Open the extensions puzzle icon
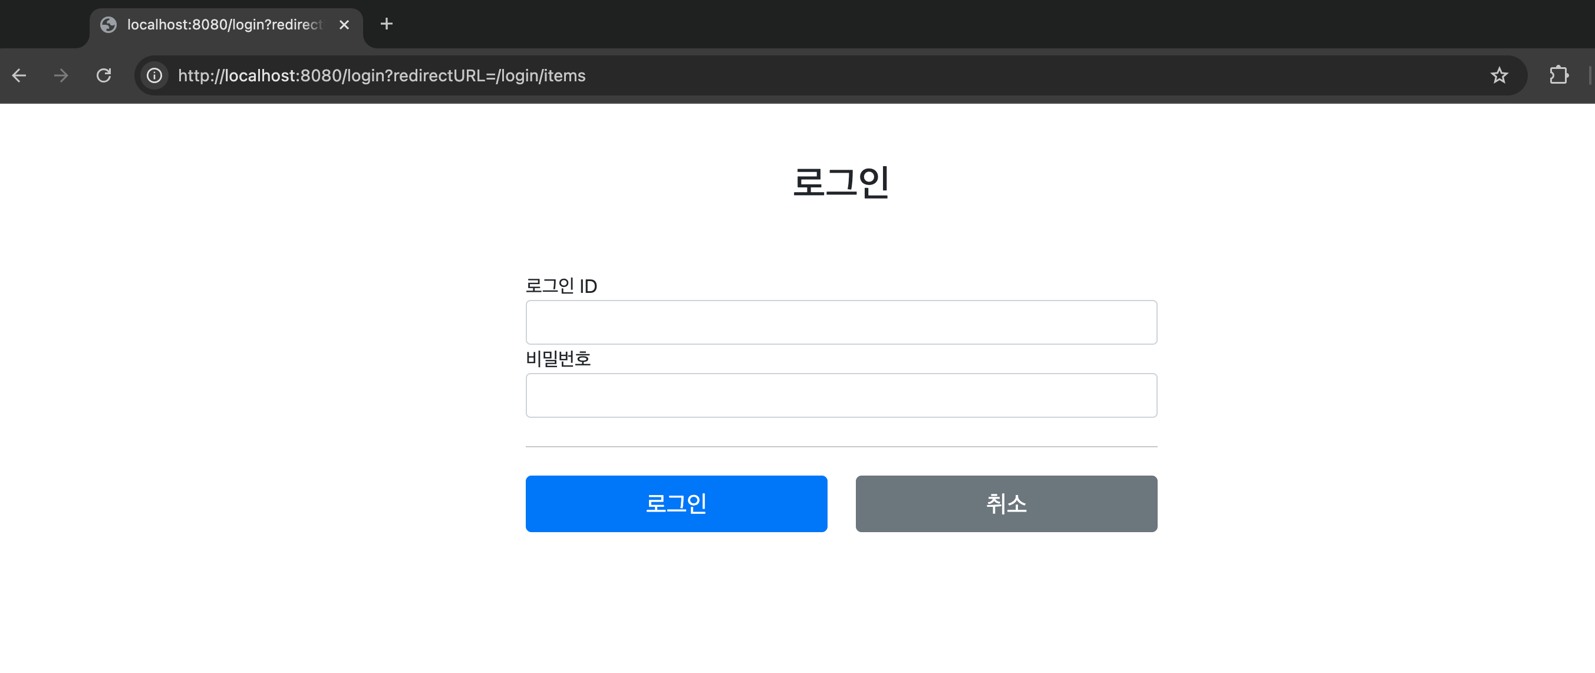This screenshot has width=1595, height=673. [1558, 75]
